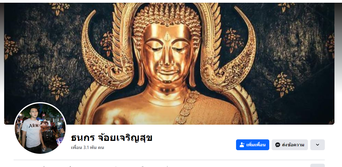Add friend using the blue เพิ่มเพื่อน button
Screen dimensions: 342x167
pos(253,145)
